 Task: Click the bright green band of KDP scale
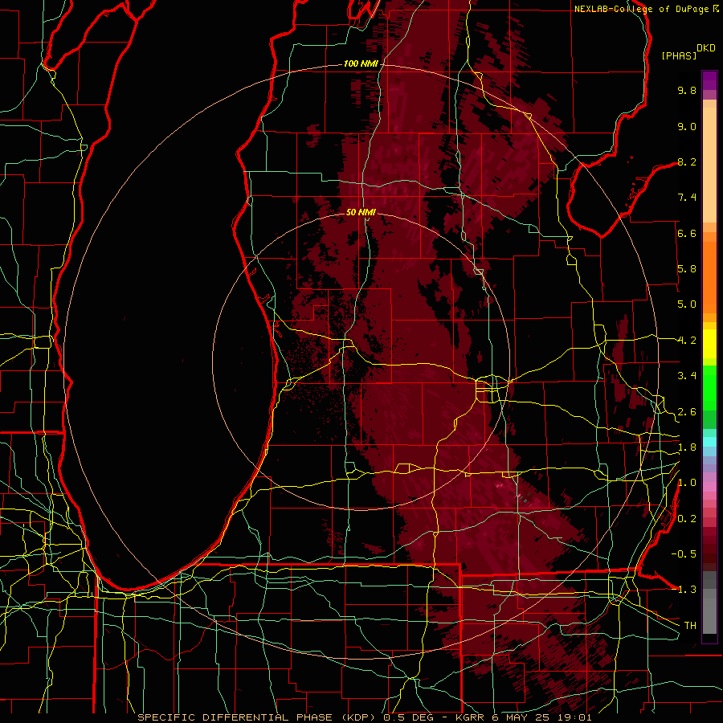point(709,388)
